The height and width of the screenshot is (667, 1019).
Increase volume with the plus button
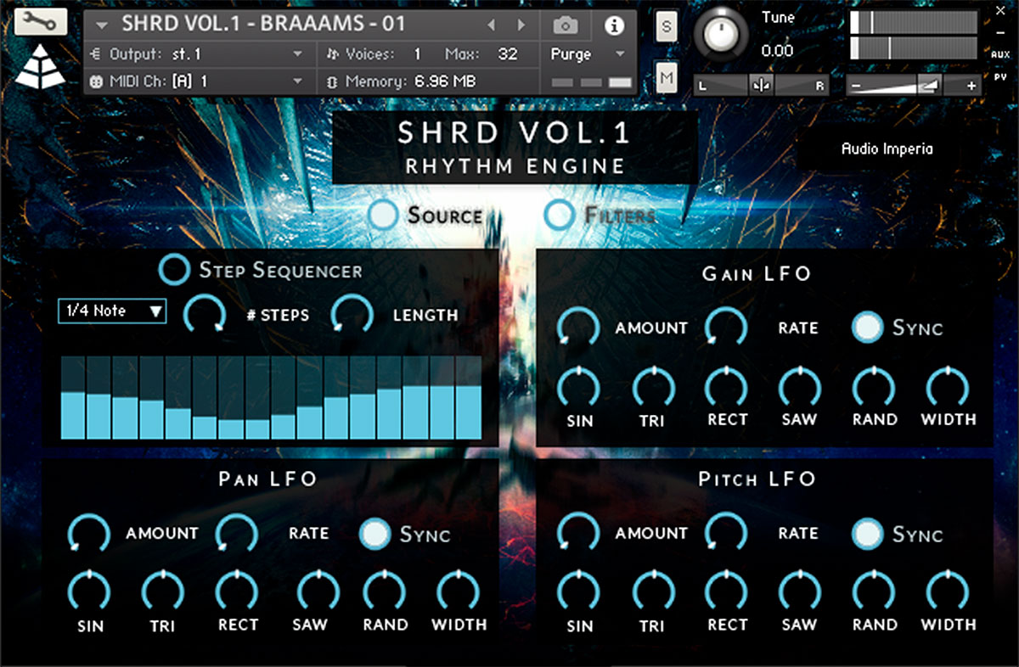[972, 86]
